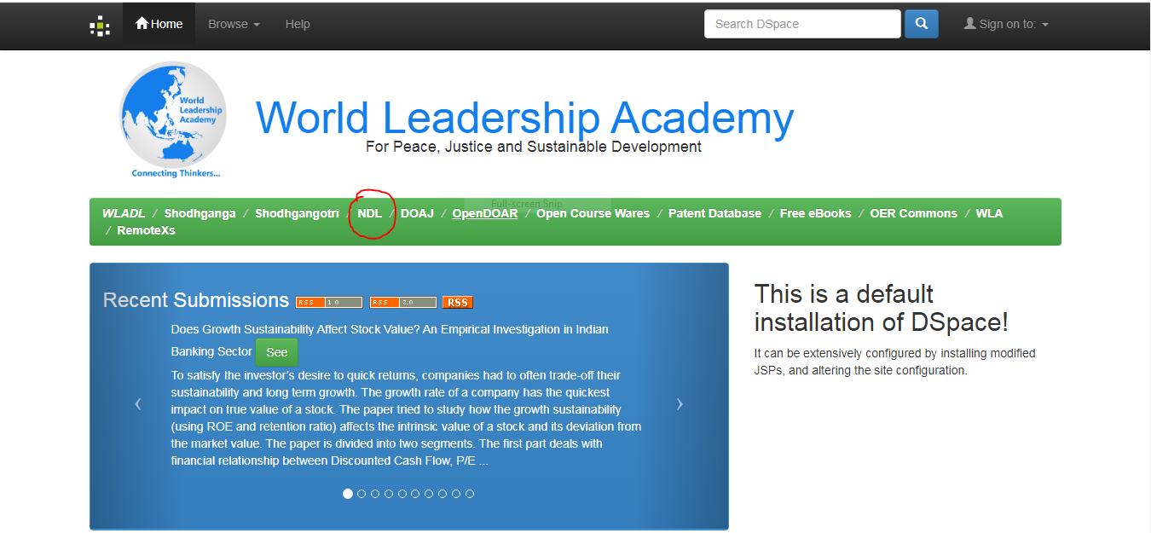Click the 'Recent Submissions' heading

(x=196, y=300)
